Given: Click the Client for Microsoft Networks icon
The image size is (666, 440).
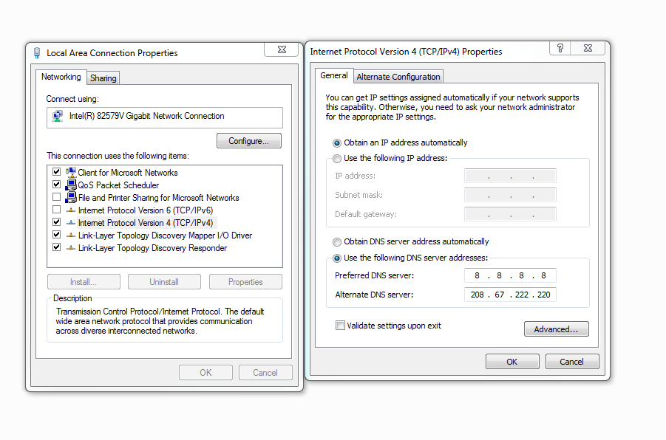Looking at the screenshot, I should 70,172.
